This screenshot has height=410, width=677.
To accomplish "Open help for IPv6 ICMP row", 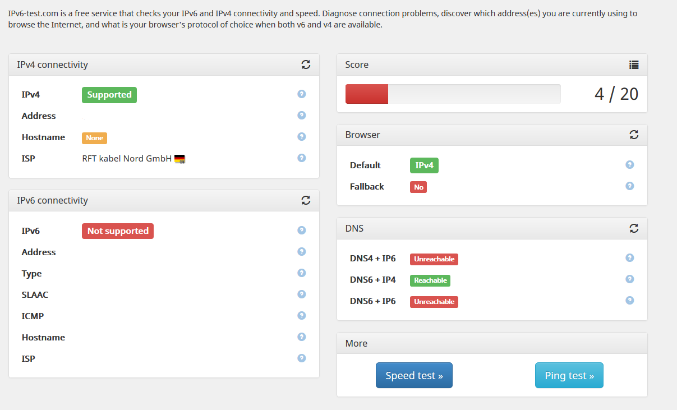I will (302, 315).
